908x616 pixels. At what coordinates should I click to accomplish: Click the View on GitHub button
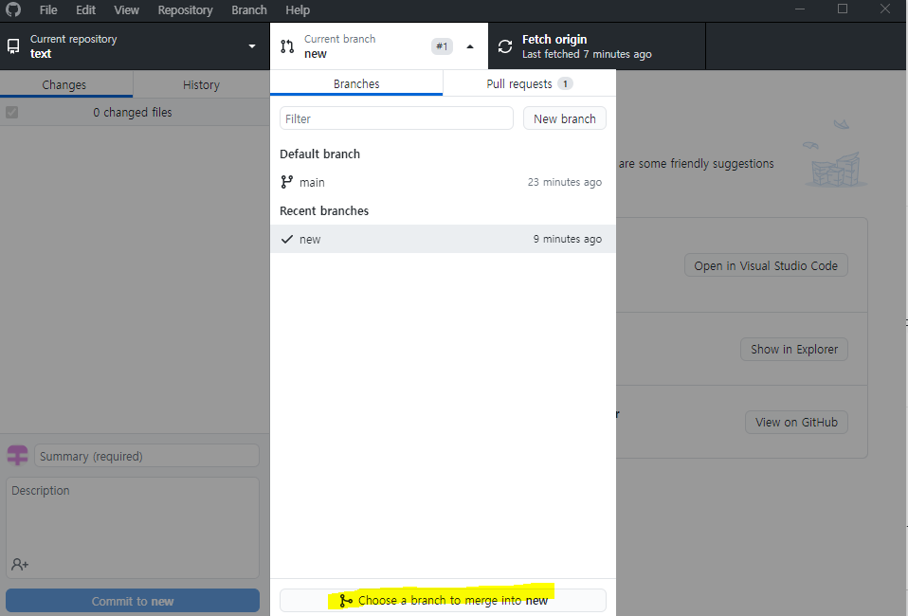(x=796, y=422)
